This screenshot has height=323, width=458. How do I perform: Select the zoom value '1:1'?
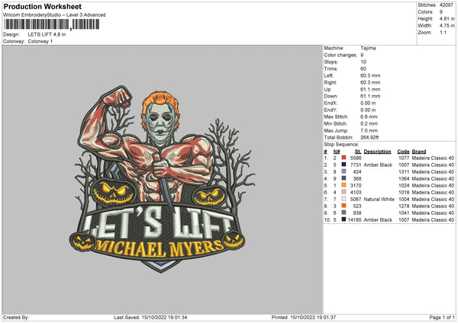[443, 32]
